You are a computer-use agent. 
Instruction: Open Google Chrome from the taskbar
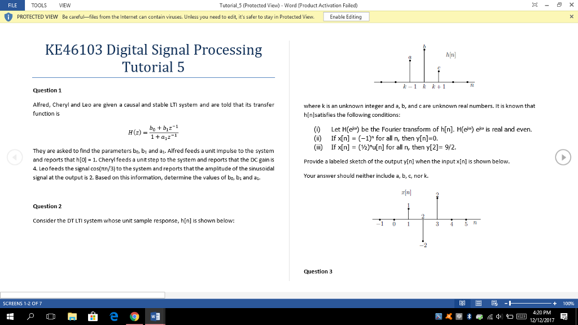tap(134, 317)
